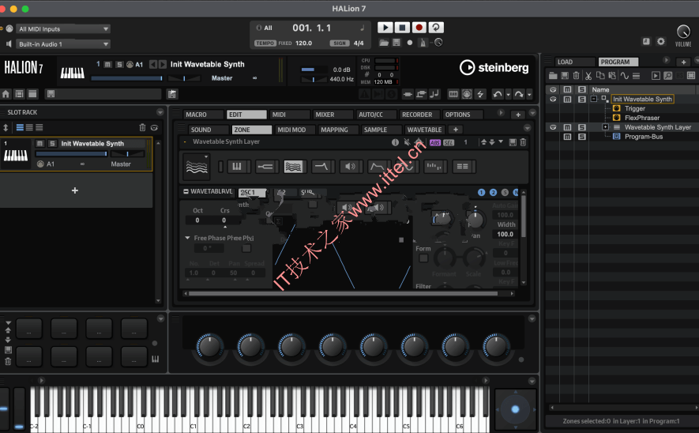This screenshot has width=699, height=433.
Task: Click the lightning bolt toolbar icon
Action: click(x=480, y=94)
